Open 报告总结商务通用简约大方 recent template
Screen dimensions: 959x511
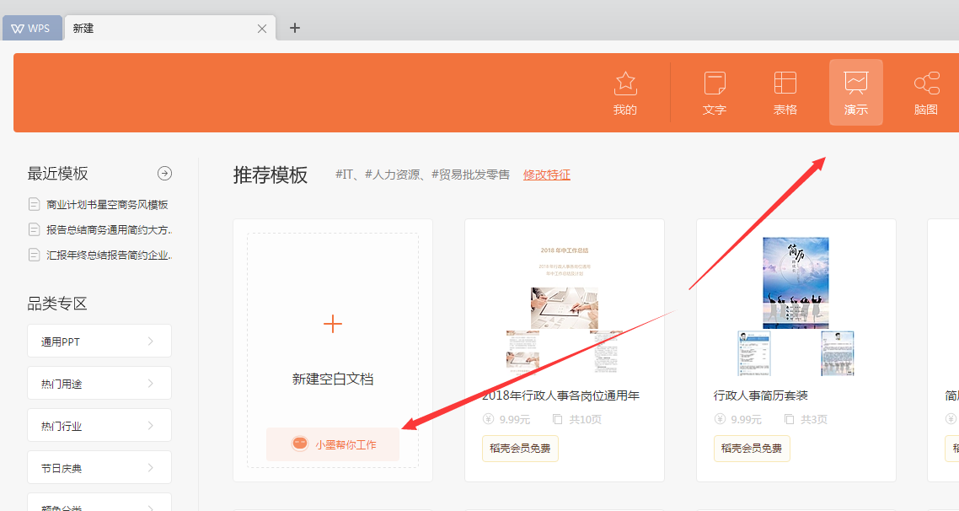click(x=110, y=230)
